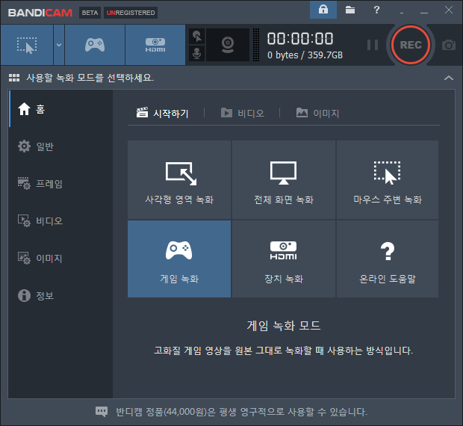Choose the 전체 화면 녹화 tile
The width and height of the screenshot is (463, 426).
click(284, 179)
